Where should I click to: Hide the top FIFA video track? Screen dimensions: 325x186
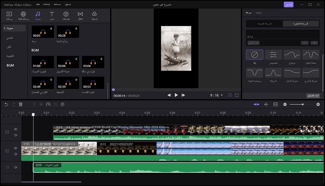click(16, 129)
